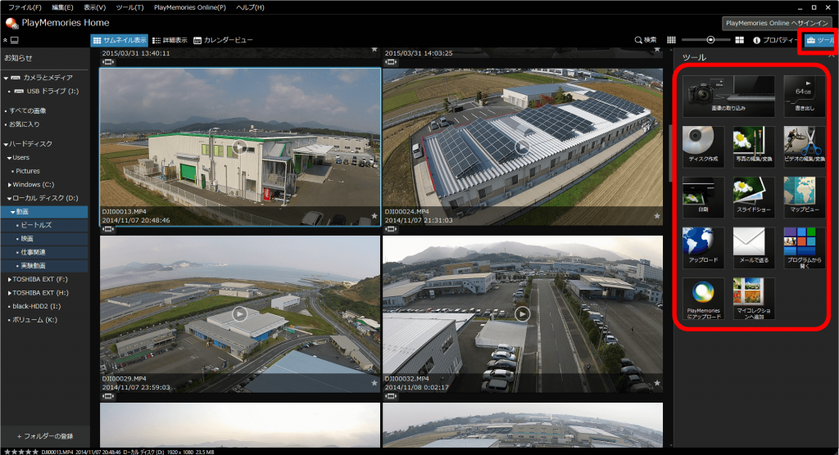Toggle favorite star on DJI00032.MP4
This screenshot has width=839, height=455.
pos(657,383)
